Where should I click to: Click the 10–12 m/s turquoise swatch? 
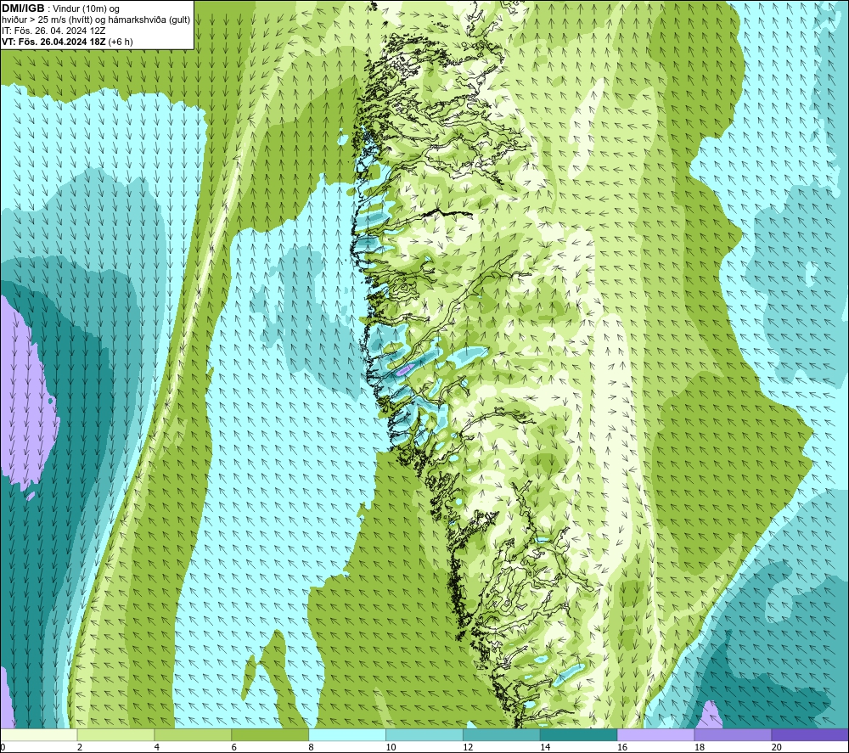click(424, 734)
